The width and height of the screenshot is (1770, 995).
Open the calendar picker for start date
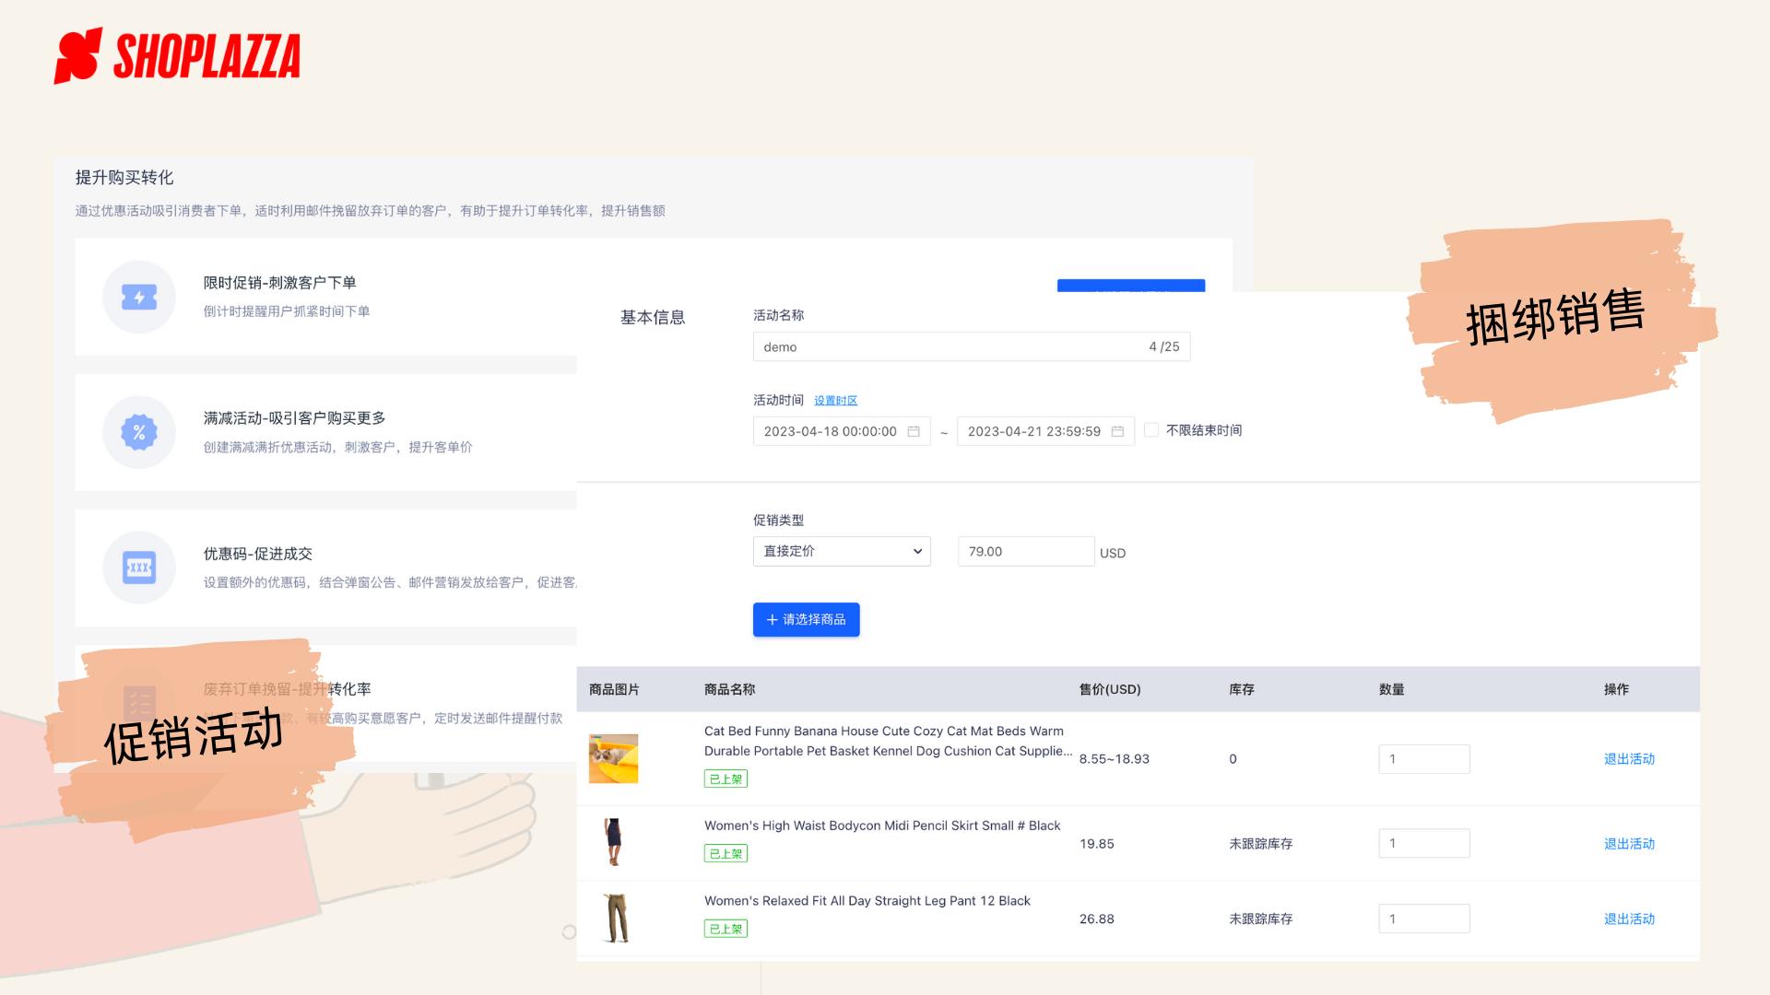point(914,430)
